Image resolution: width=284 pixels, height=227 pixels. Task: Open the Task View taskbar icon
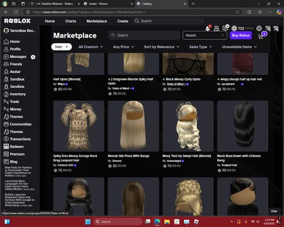click(148, 222)
